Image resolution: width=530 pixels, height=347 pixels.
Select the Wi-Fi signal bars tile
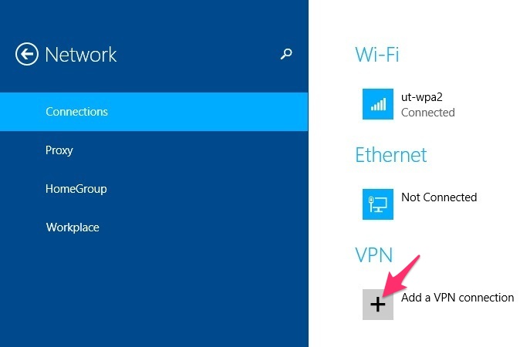point(377,104)
